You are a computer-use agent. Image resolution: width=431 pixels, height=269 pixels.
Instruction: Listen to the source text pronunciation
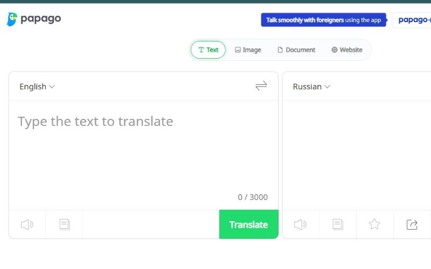[27, 224]
